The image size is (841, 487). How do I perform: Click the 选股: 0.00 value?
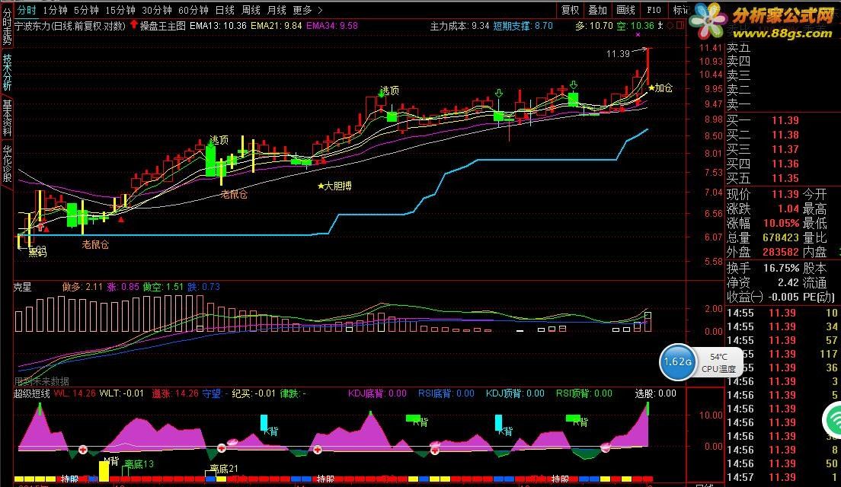coord(655,393)
